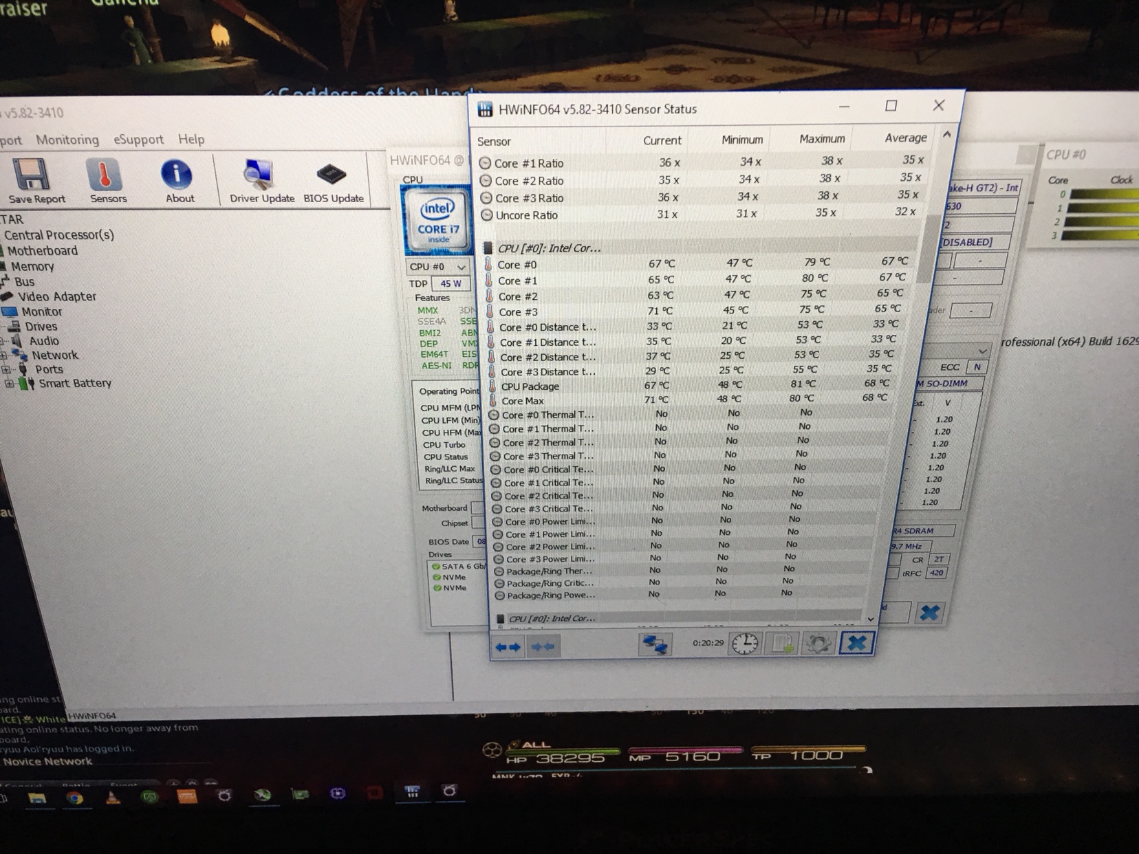The height and width of the screenshot is (854, 1139).
Task: Select Monitor tree item
Action: pyautogui.click(x=41, y=311)
